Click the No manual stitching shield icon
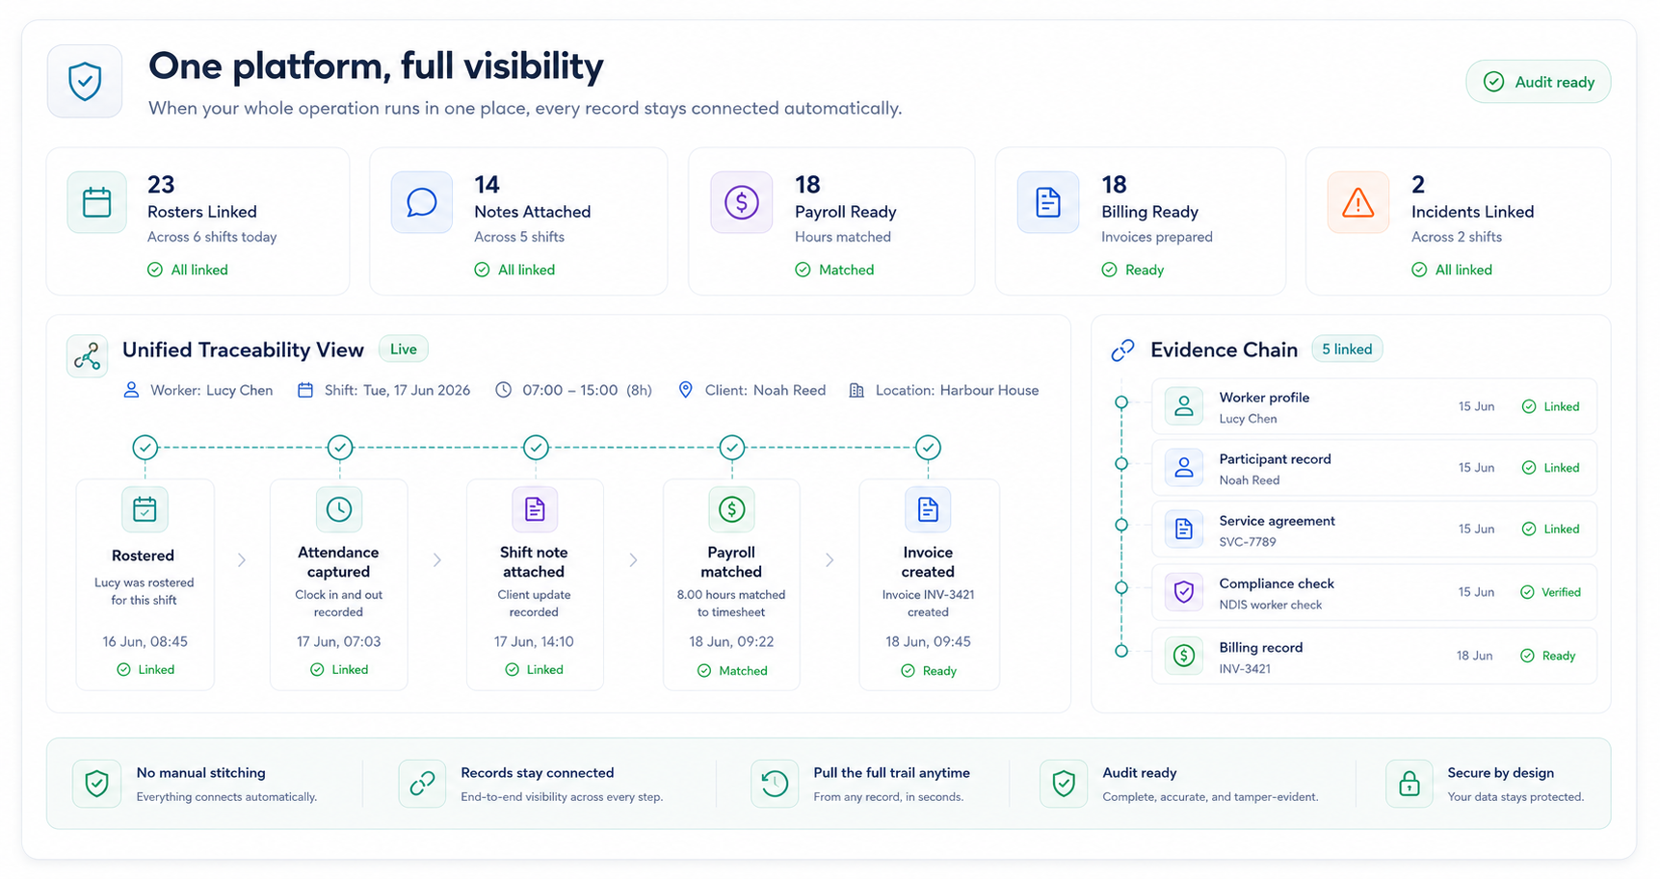 coord(96,784)
